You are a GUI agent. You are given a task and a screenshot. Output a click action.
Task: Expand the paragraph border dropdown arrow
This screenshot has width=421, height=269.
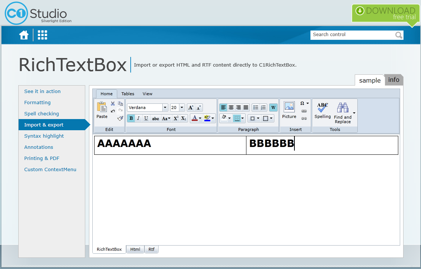pyautogui.click(x=242, y=118)
